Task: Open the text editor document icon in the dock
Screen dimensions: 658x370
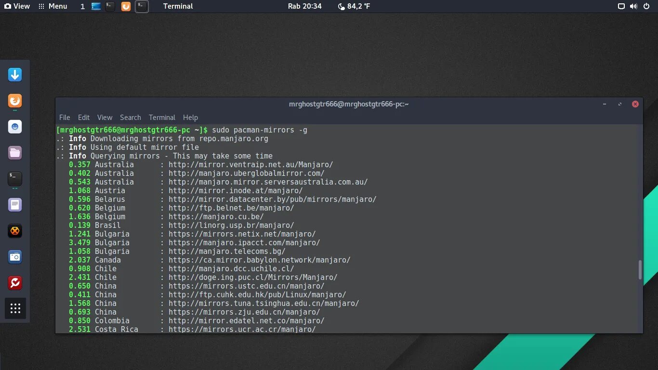Action: click(x=15, y=205)
